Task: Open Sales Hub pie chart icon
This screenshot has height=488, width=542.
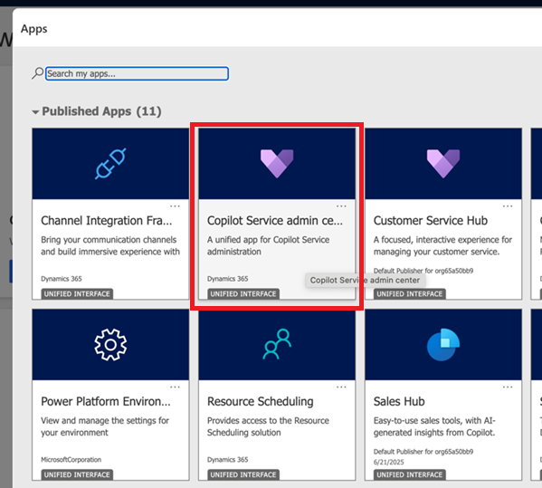Action: [x=443, y=344]
